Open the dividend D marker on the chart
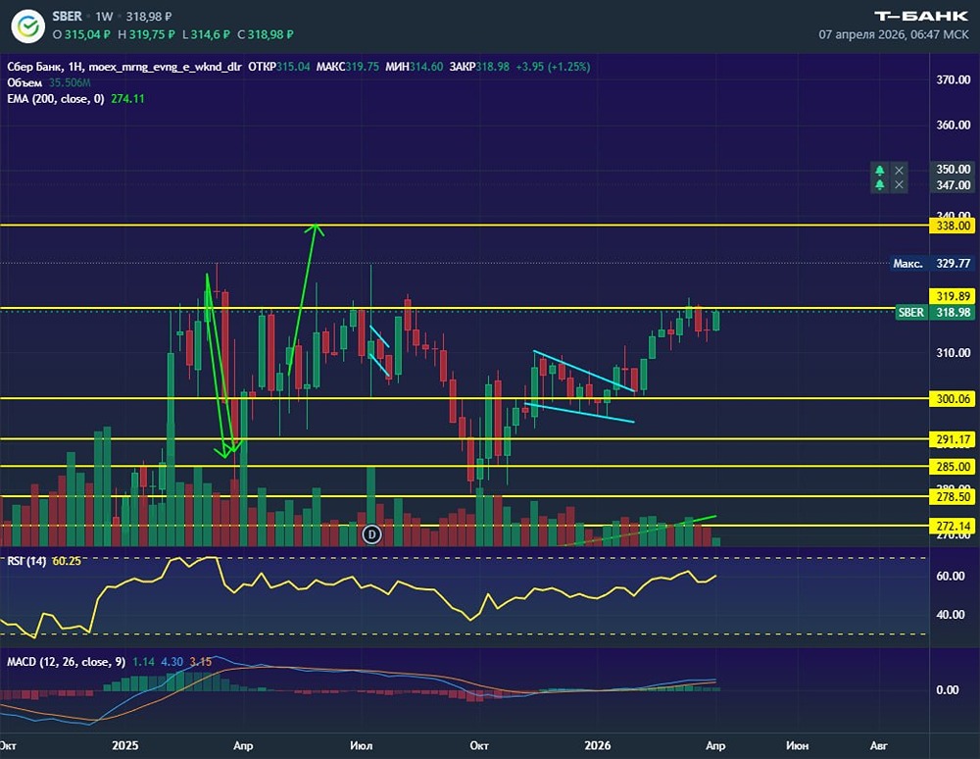Viewport: 980px width, 759px height. point(371,534)
